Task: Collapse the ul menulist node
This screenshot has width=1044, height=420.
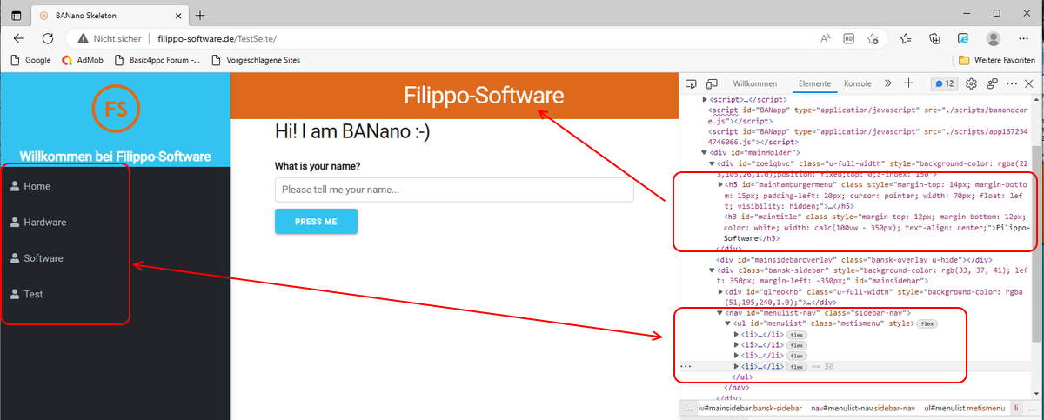Action: pos(727,323)
